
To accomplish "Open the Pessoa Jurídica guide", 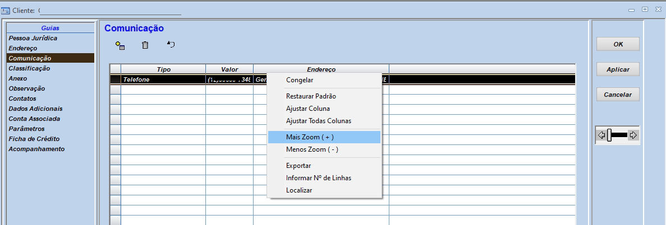I will (x=33, y=38).
